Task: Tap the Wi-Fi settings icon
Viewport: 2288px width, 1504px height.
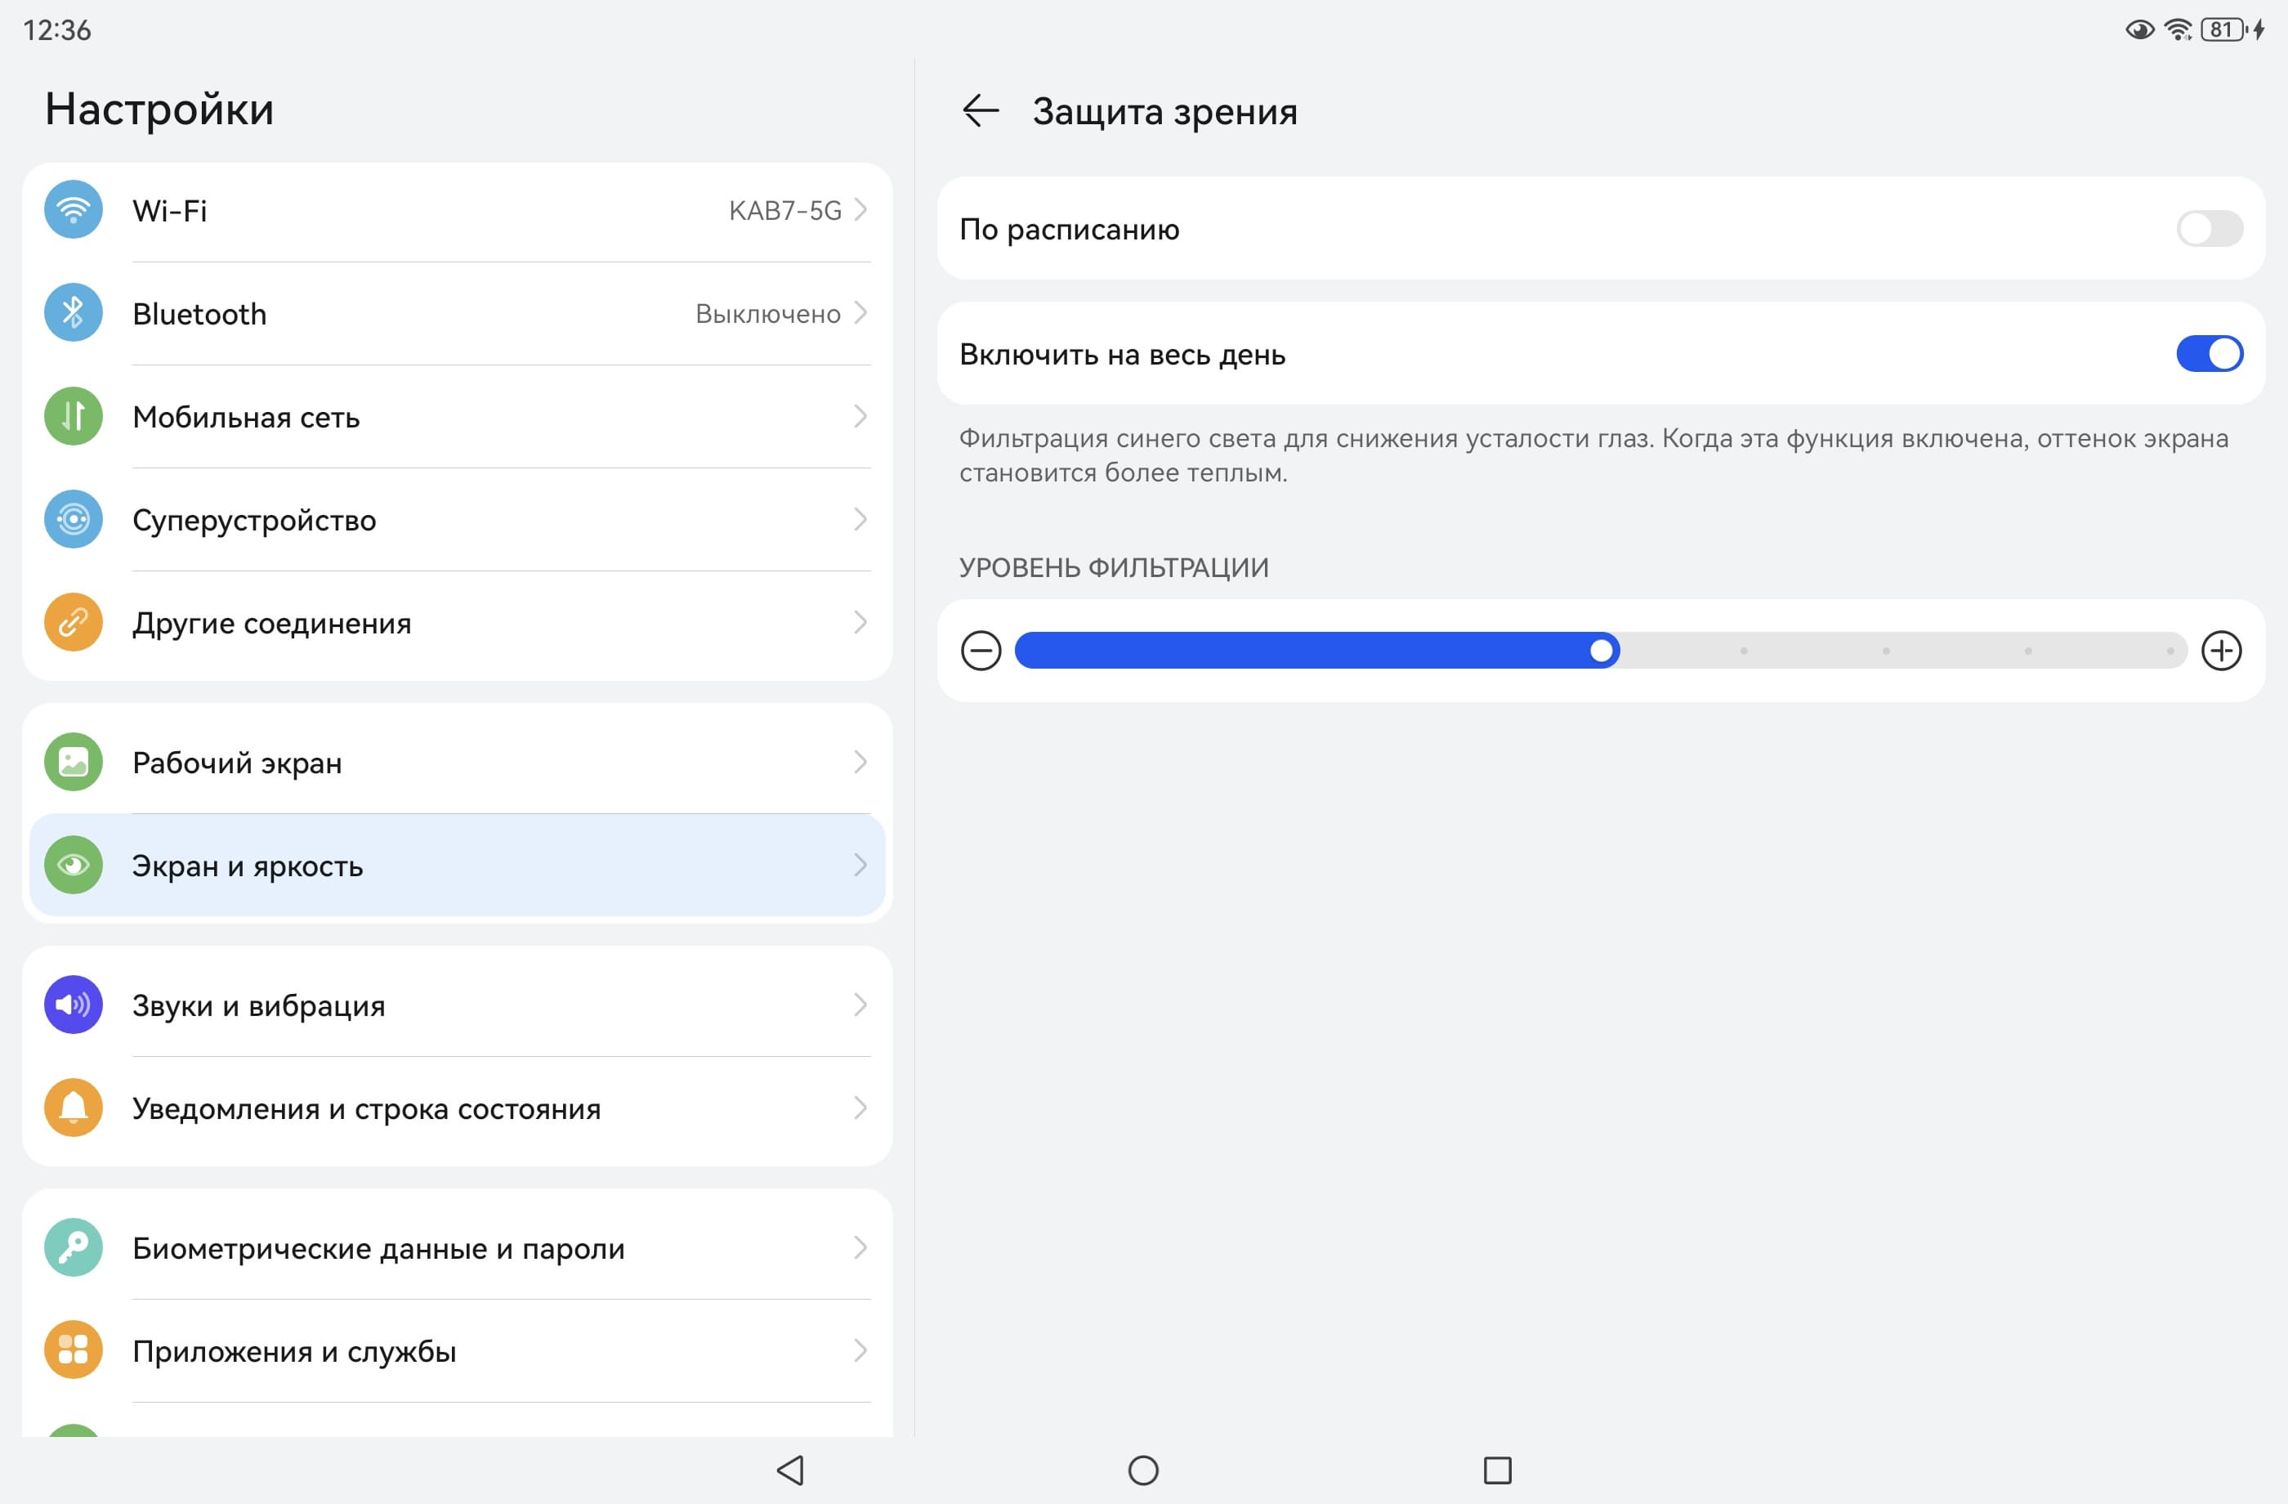Action: tap(73, 209)
